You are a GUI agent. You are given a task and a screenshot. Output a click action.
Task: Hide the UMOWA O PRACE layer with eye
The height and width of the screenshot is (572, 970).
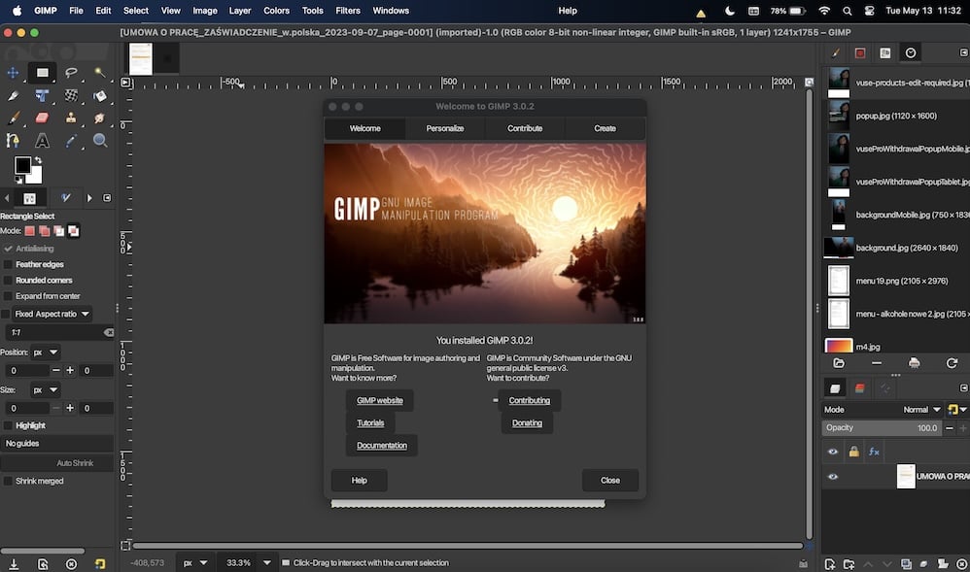(x=833, y=477)
